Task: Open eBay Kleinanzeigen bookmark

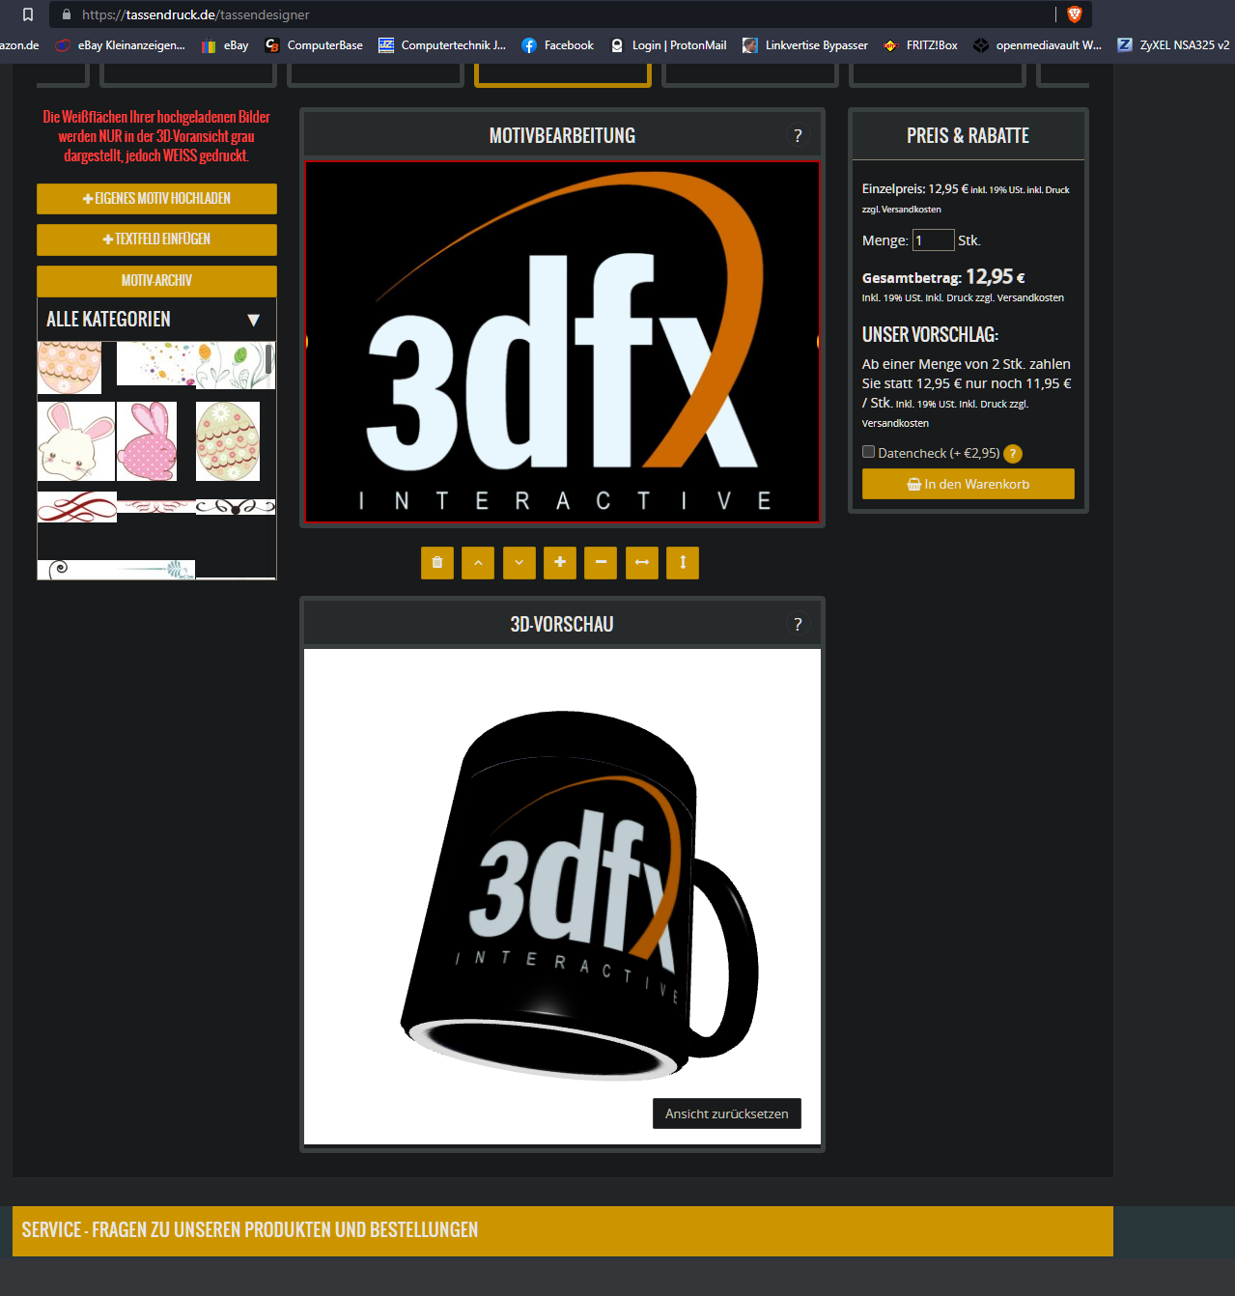Action: tap(120, 45)
